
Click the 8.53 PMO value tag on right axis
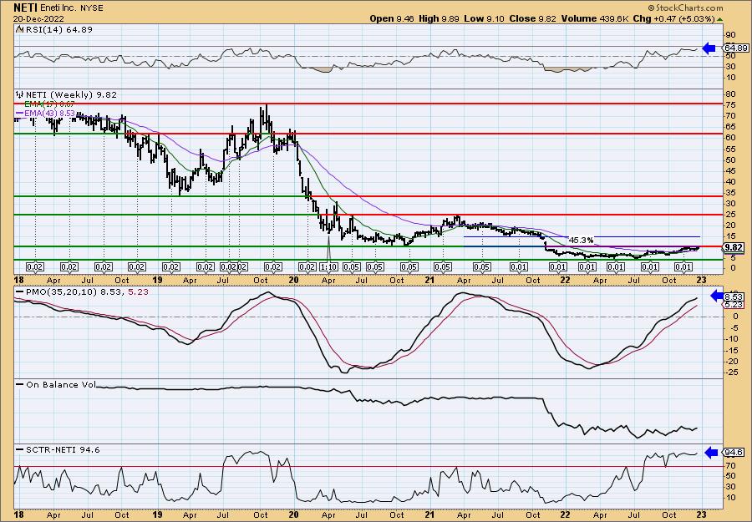click(x=732, y=296)
